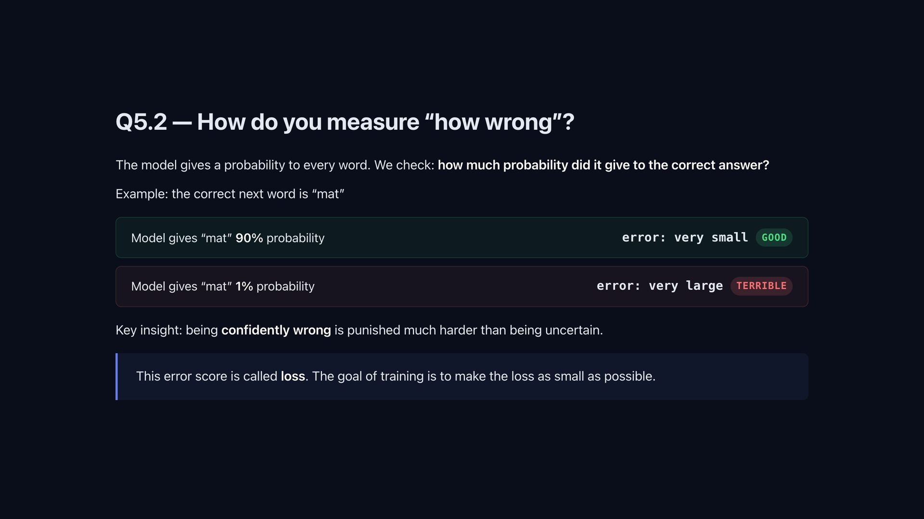Click the "Key insight" text
Screen dimensions: 924x519
point(148,330)
